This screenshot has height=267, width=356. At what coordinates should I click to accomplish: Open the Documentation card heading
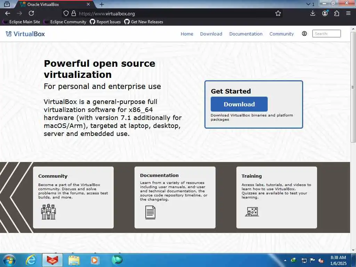coord(159,175)
